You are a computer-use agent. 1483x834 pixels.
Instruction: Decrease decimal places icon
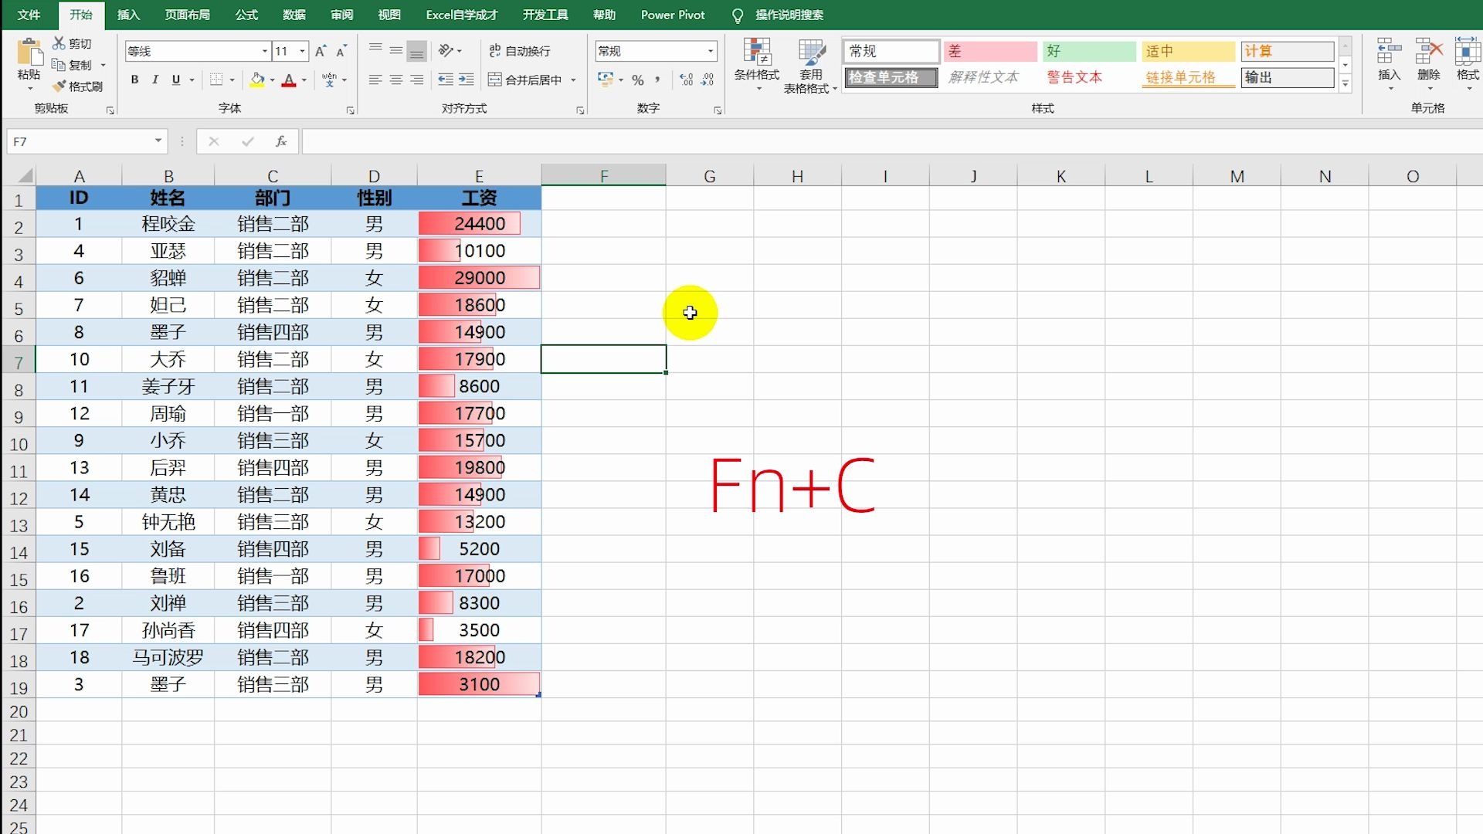[x=707, y=80]
